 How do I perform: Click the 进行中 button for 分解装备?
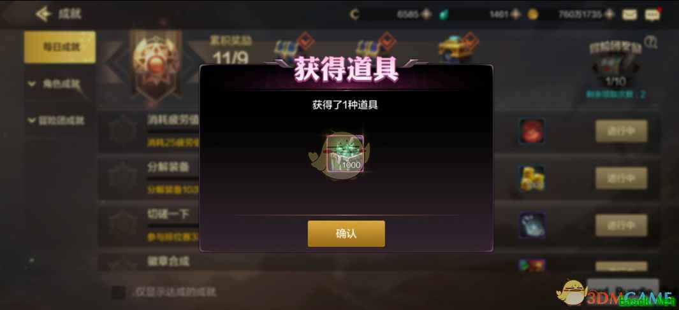622,178
